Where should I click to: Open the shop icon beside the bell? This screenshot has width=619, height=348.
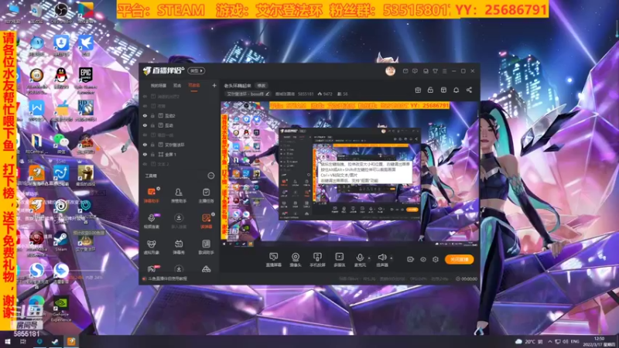click(443, 90)
